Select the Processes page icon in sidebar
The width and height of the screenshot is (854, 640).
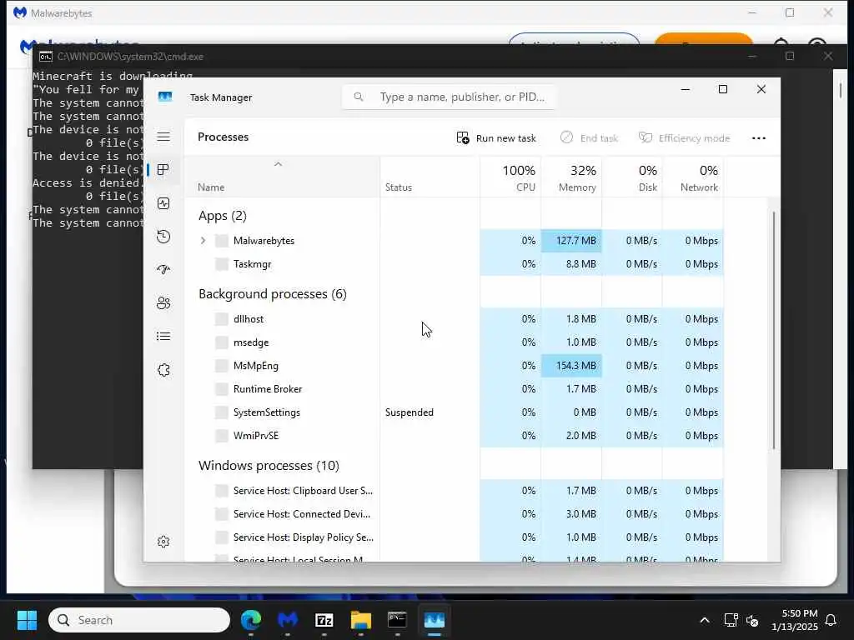coord(163,170)
